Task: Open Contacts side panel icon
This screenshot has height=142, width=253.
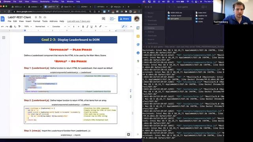Action: click(x=138, y=53)
